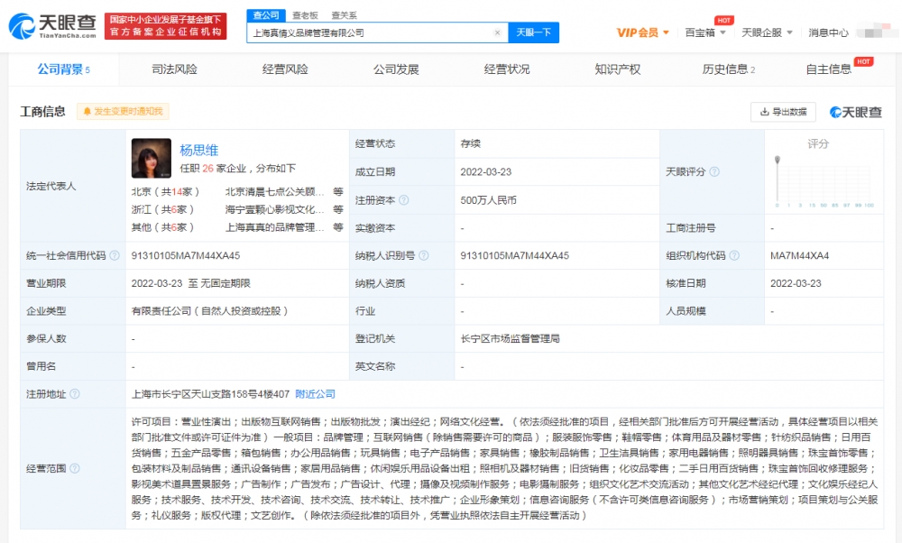Viewport: 902px width, 543px height.
Task: Select the 查公司 search tab
Action: [266, 15]
